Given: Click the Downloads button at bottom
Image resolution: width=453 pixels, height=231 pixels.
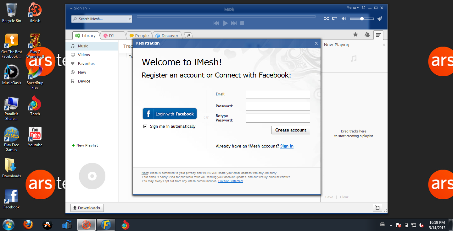Looking at the screenshot, I should (x=87, y=208).
